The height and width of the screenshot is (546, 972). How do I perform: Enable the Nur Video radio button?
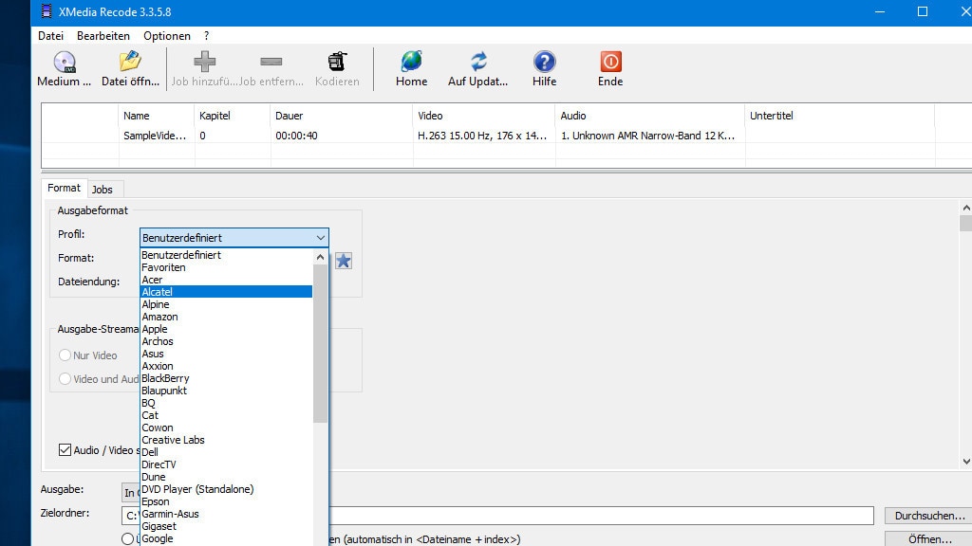coord(65,355)
